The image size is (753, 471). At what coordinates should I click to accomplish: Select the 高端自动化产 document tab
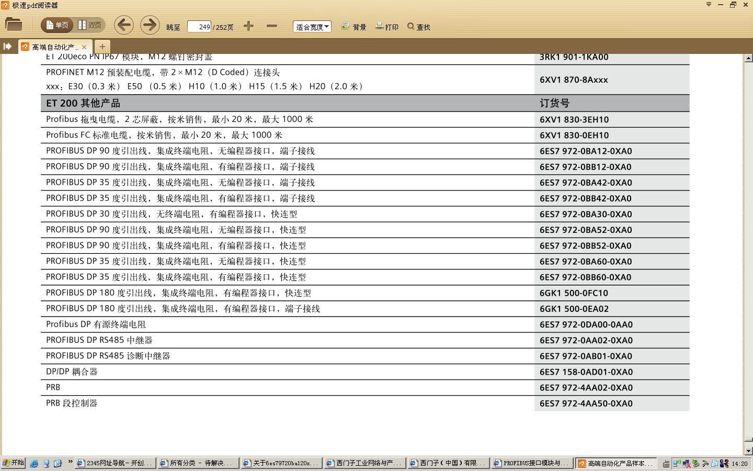(54, 47)
